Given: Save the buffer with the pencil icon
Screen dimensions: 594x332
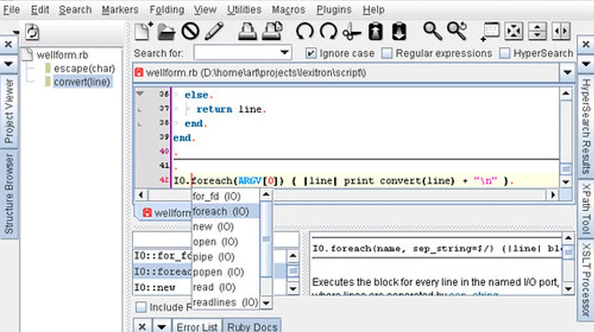Looking at the screenshot, I should point(214,31).
